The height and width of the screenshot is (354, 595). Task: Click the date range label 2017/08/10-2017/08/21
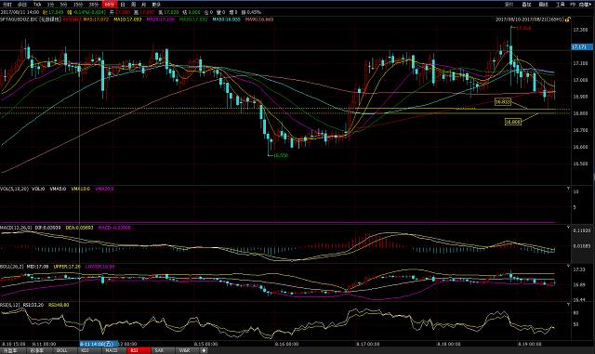[x=530, y=20]
